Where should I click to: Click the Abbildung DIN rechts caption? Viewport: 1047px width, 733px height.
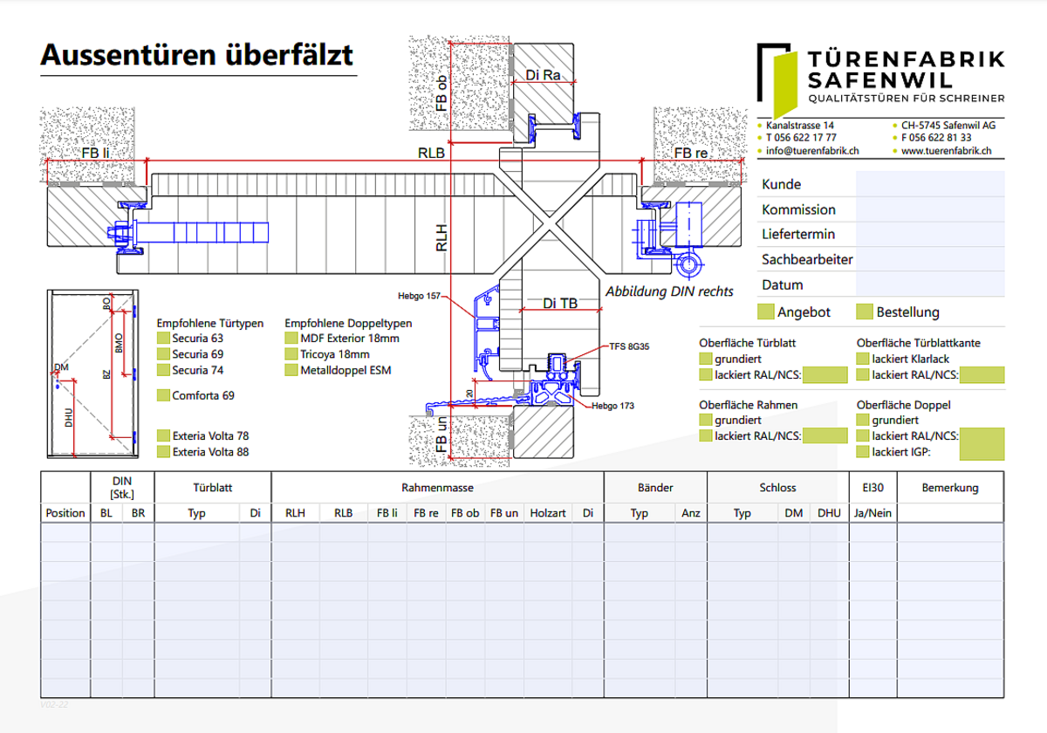coord(669,291)
